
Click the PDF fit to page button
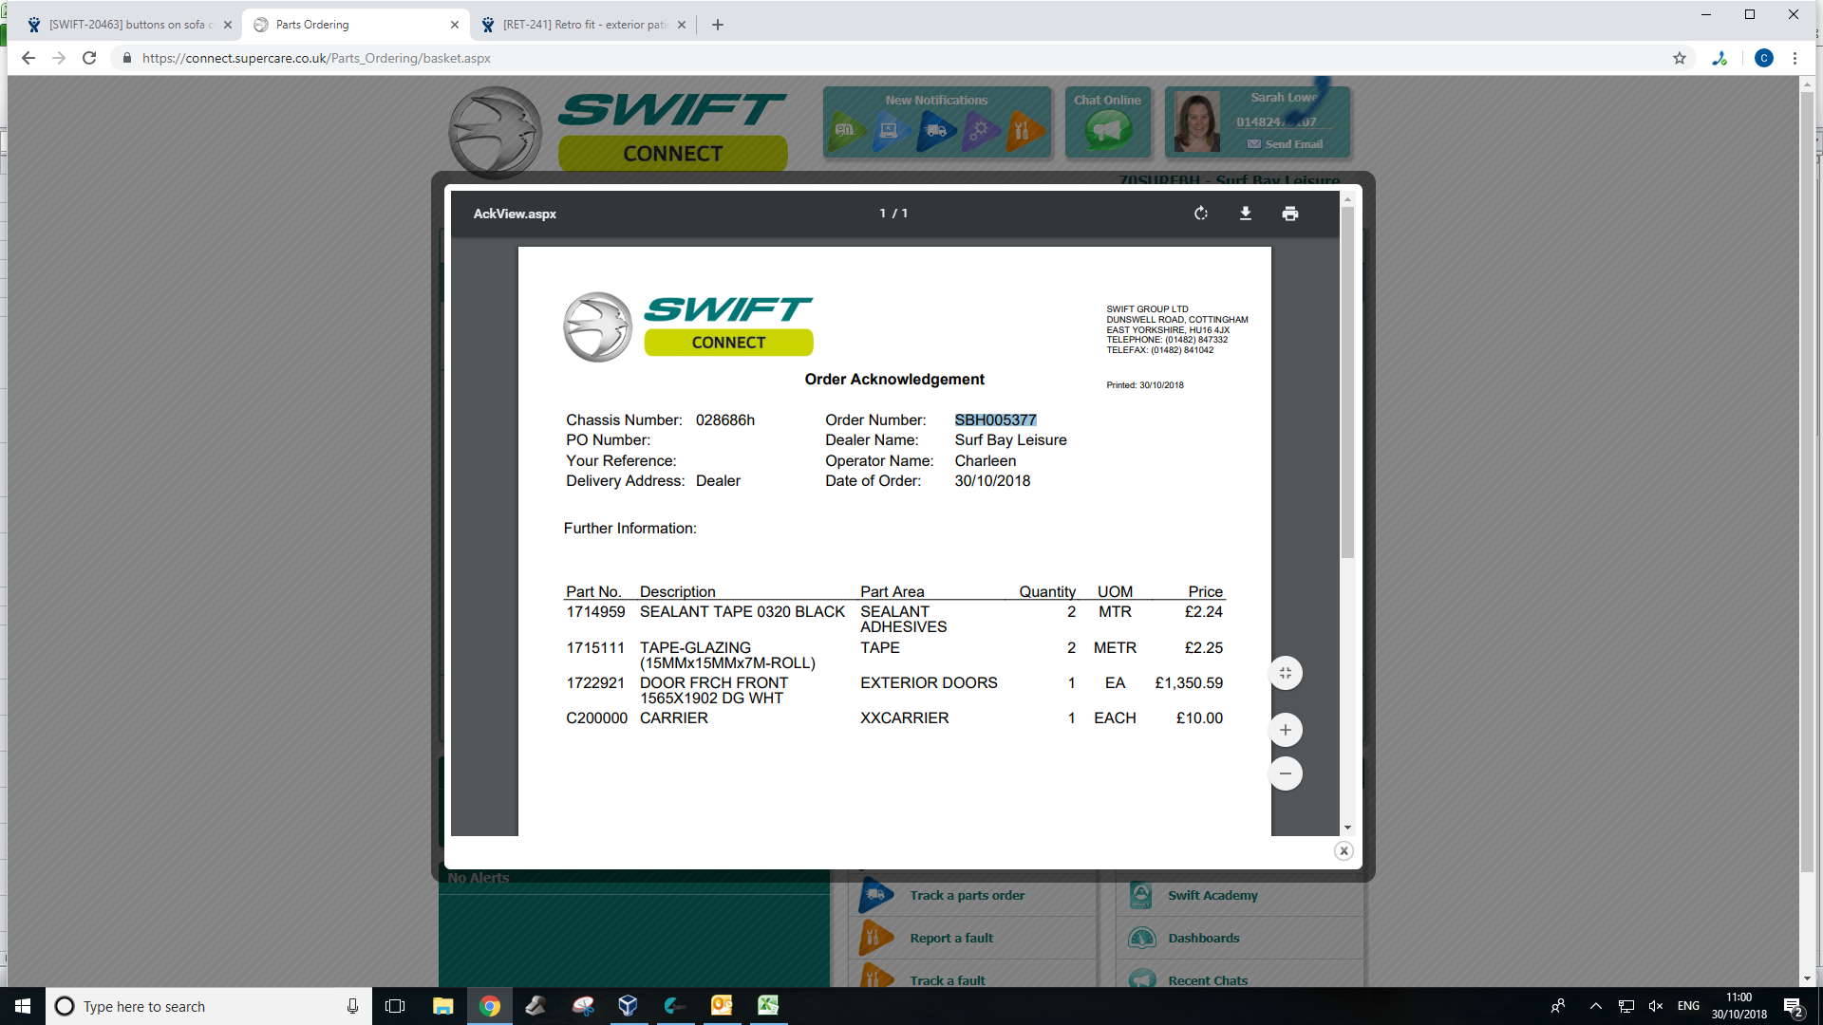click(x=1286, y=674)
